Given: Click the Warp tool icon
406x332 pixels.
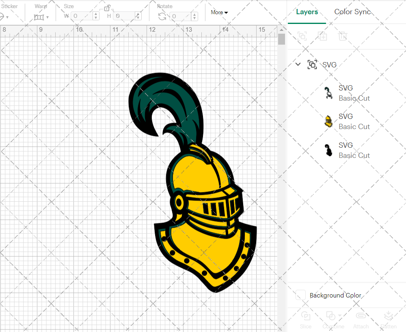Looking at the screenshot, I should pyautogui.click(x=39, y=17).
